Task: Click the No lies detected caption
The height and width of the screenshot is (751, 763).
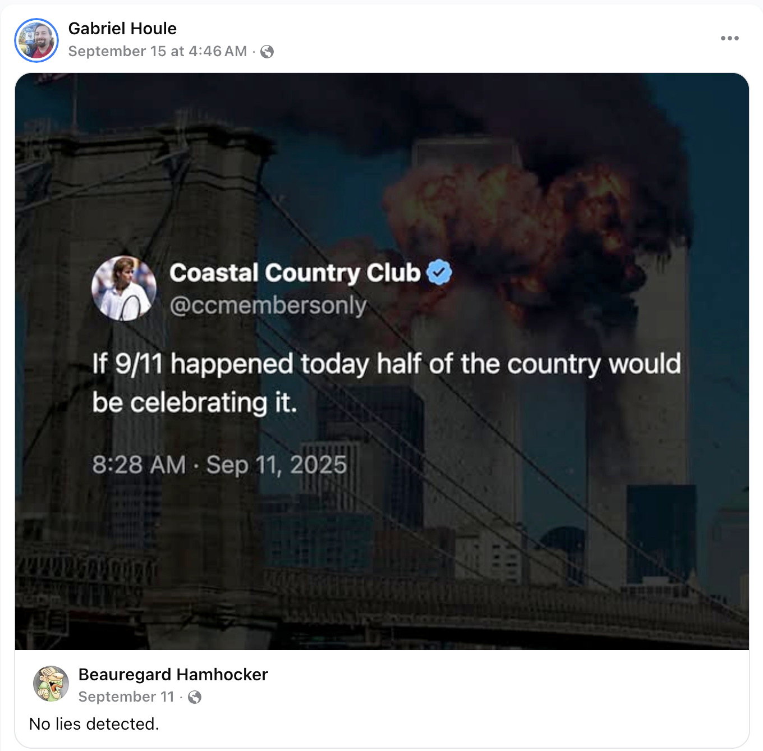Action: pyautogui.click(x=94, y=724)
